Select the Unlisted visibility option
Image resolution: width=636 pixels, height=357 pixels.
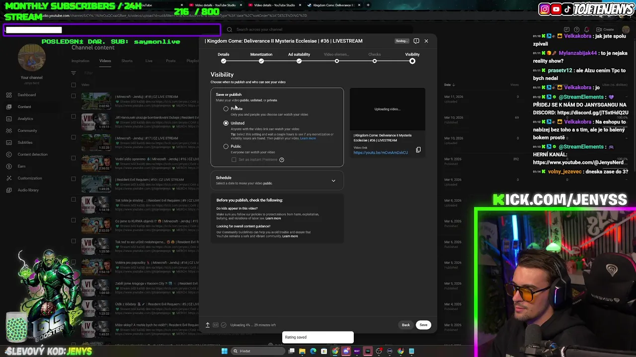pyautogui.click(x=226, y=123)
